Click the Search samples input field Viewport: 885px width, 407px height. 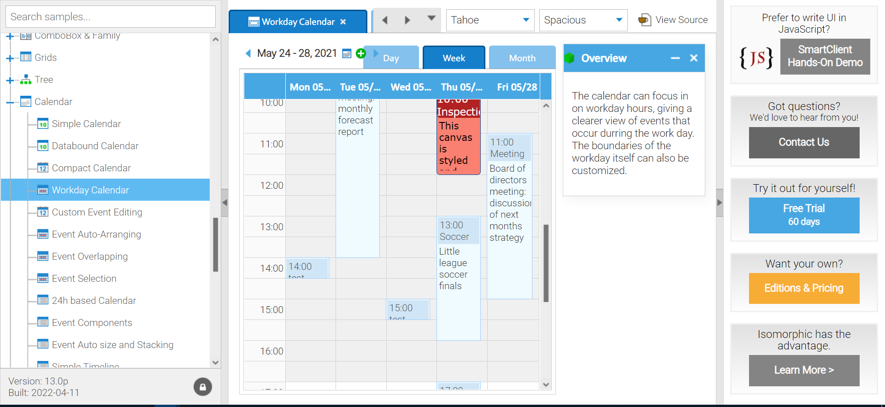[x=111, y=17]
